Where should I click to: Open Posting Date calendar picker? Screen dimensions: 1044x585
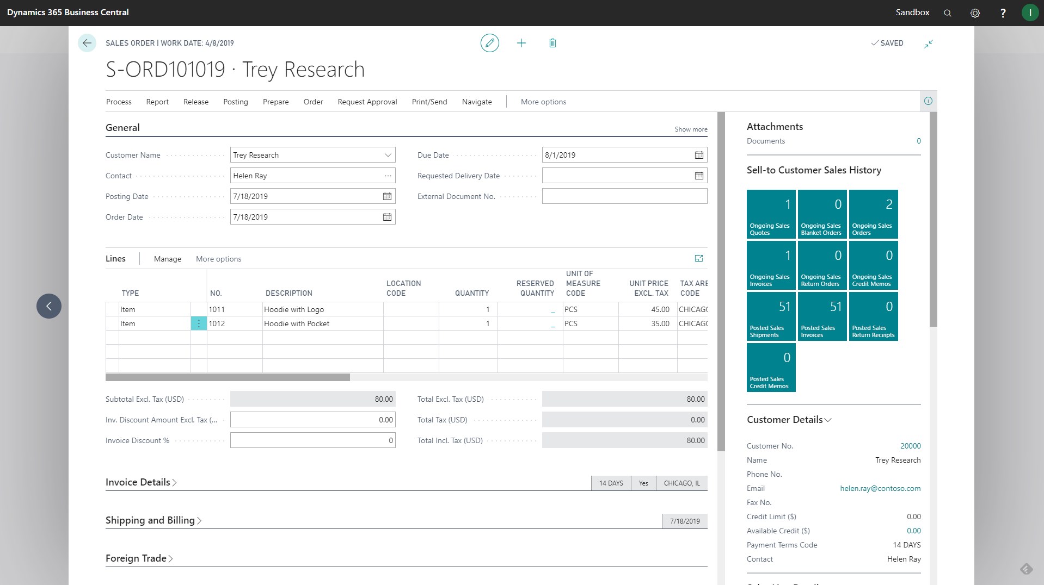pos(387,196)
